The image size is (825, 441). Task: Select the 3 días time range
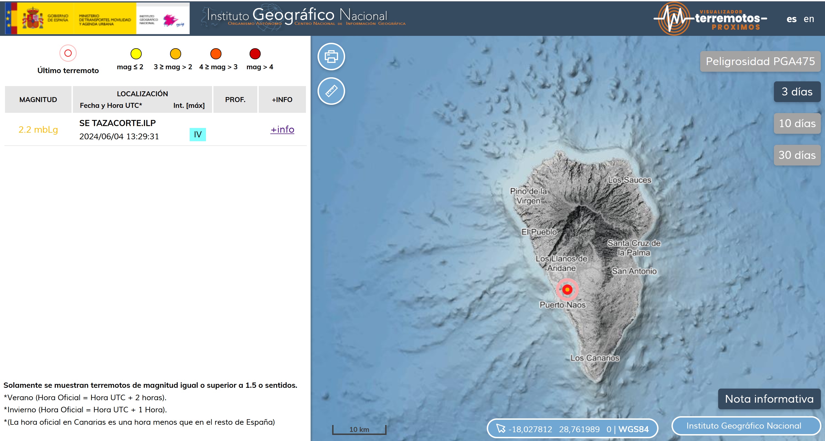797,92
